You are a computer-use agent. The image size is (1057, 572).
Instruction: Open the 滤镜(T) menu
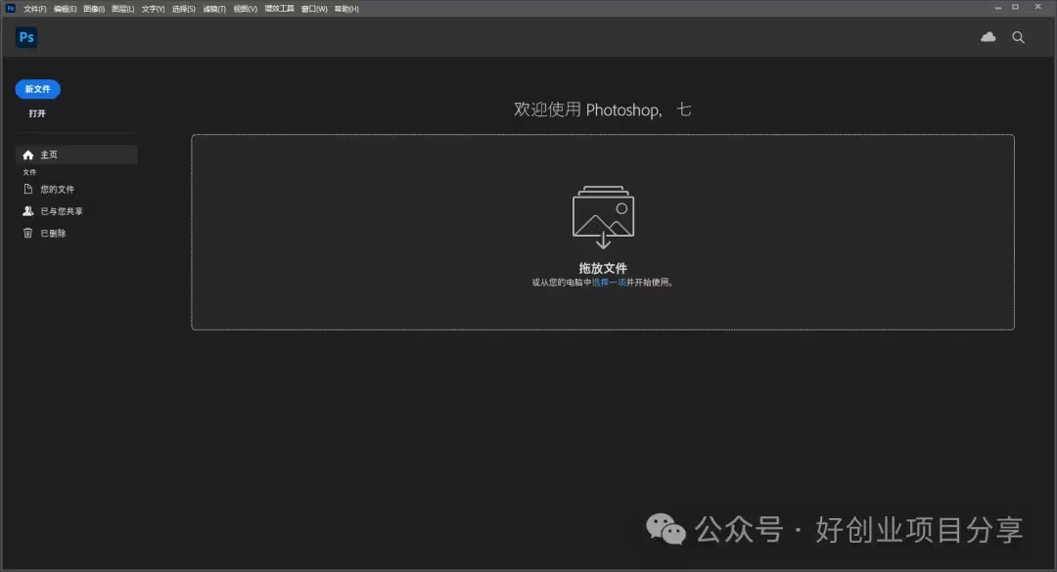click(x=214, y=9)
